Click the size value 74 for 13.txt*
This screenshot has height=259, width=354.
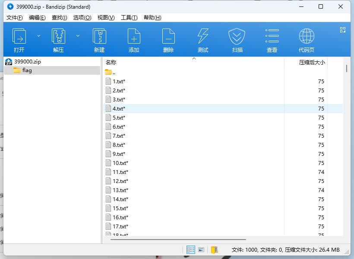click(x=321, y=190)
